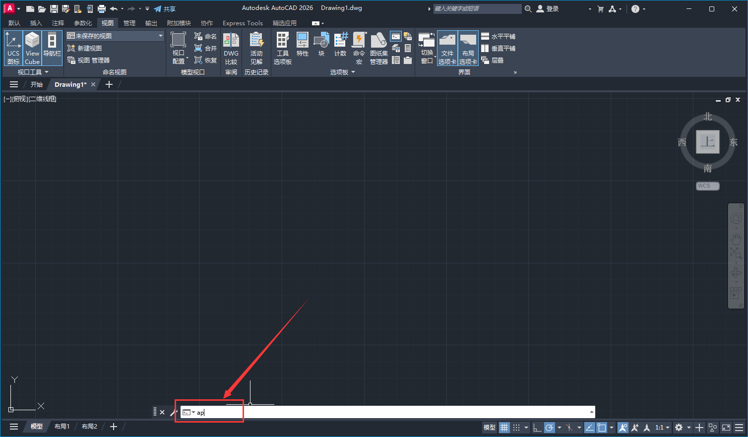The width and height of the screenshot is (748, 437).
Task: Switch to the 开始 start tab
Action: click(x=37, y=84)
